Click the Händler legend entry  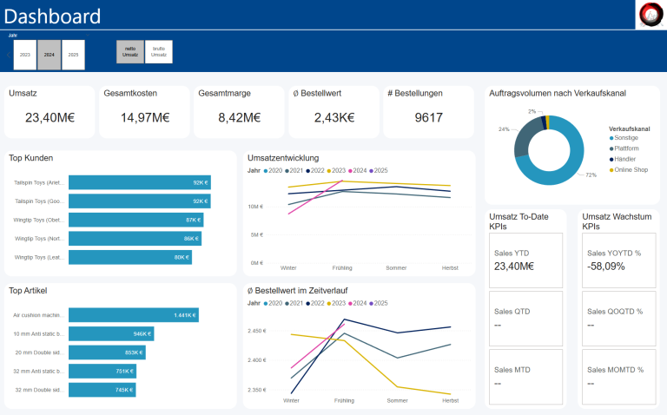(627, 159)
